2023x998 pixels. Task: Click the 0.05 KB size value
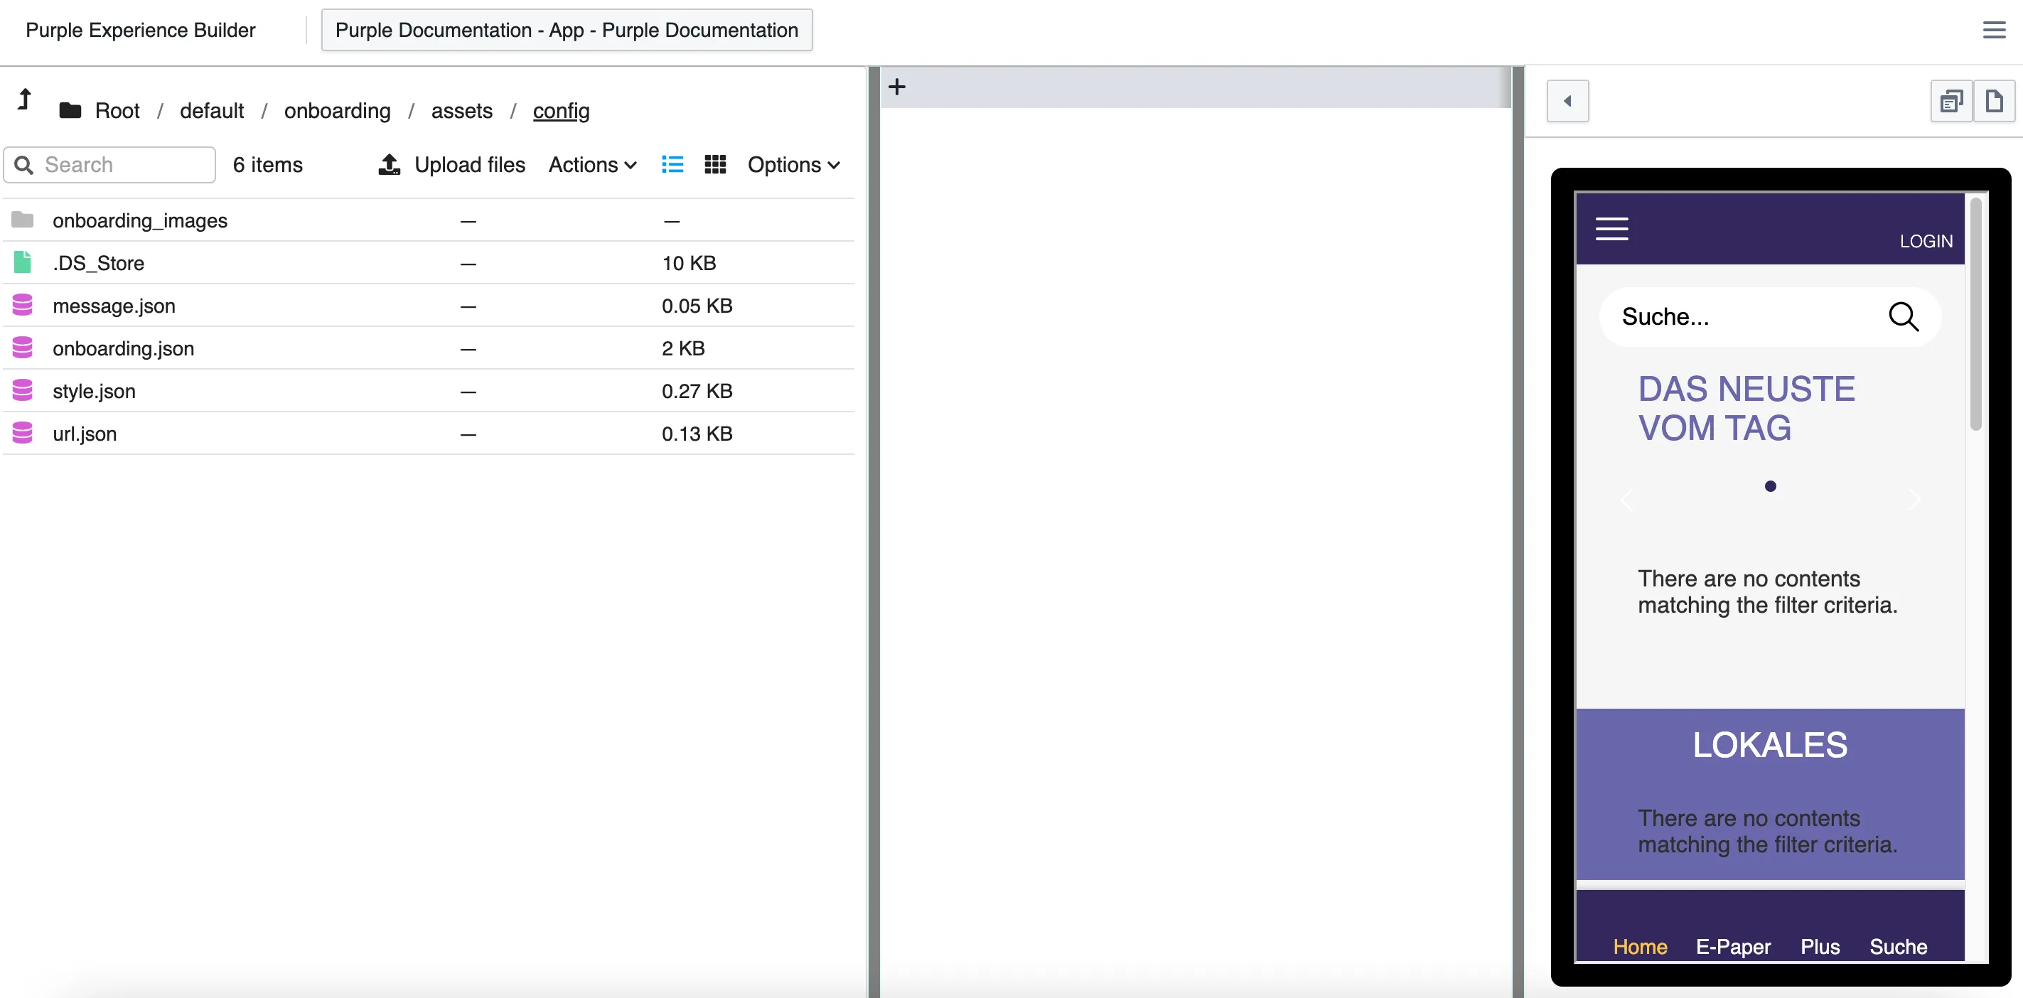[x=697, y=306]
